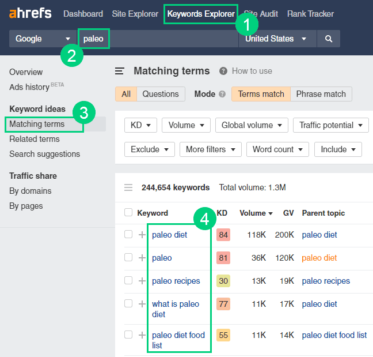Check the what is paleo diet checkbox
The image size is (373, 357).
point(128,303)
